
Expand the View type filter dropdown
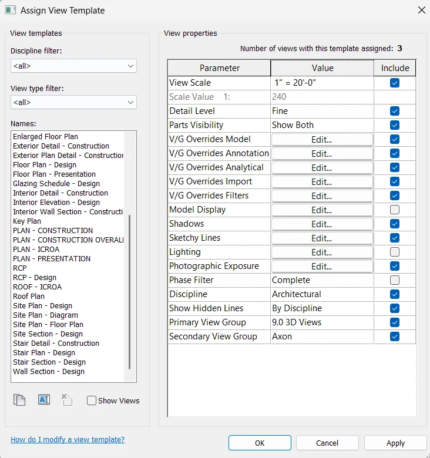pyautogui.click(x=73, y=103)
